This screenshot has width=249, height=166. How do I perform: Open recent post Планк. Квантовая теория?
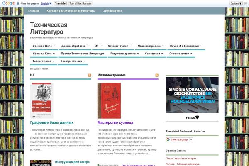coord(181,159)
